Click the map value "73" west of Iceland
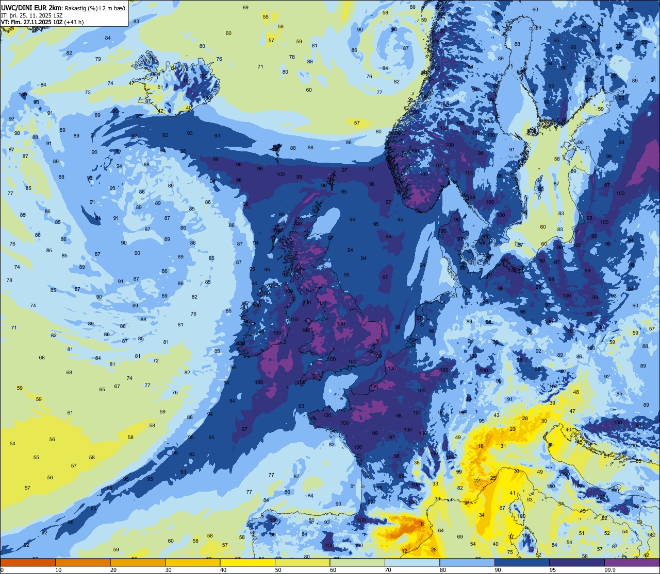The width and height of the screenshot is (660, 574). 88,93
